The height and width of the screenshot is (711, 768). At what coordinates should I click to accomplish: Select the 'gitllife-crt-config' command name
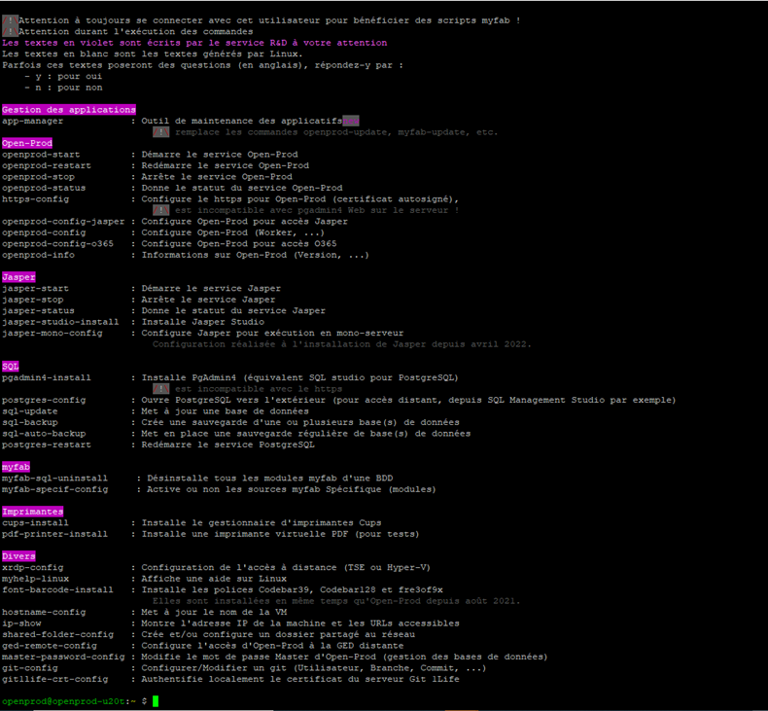click(x=54, y=680)
